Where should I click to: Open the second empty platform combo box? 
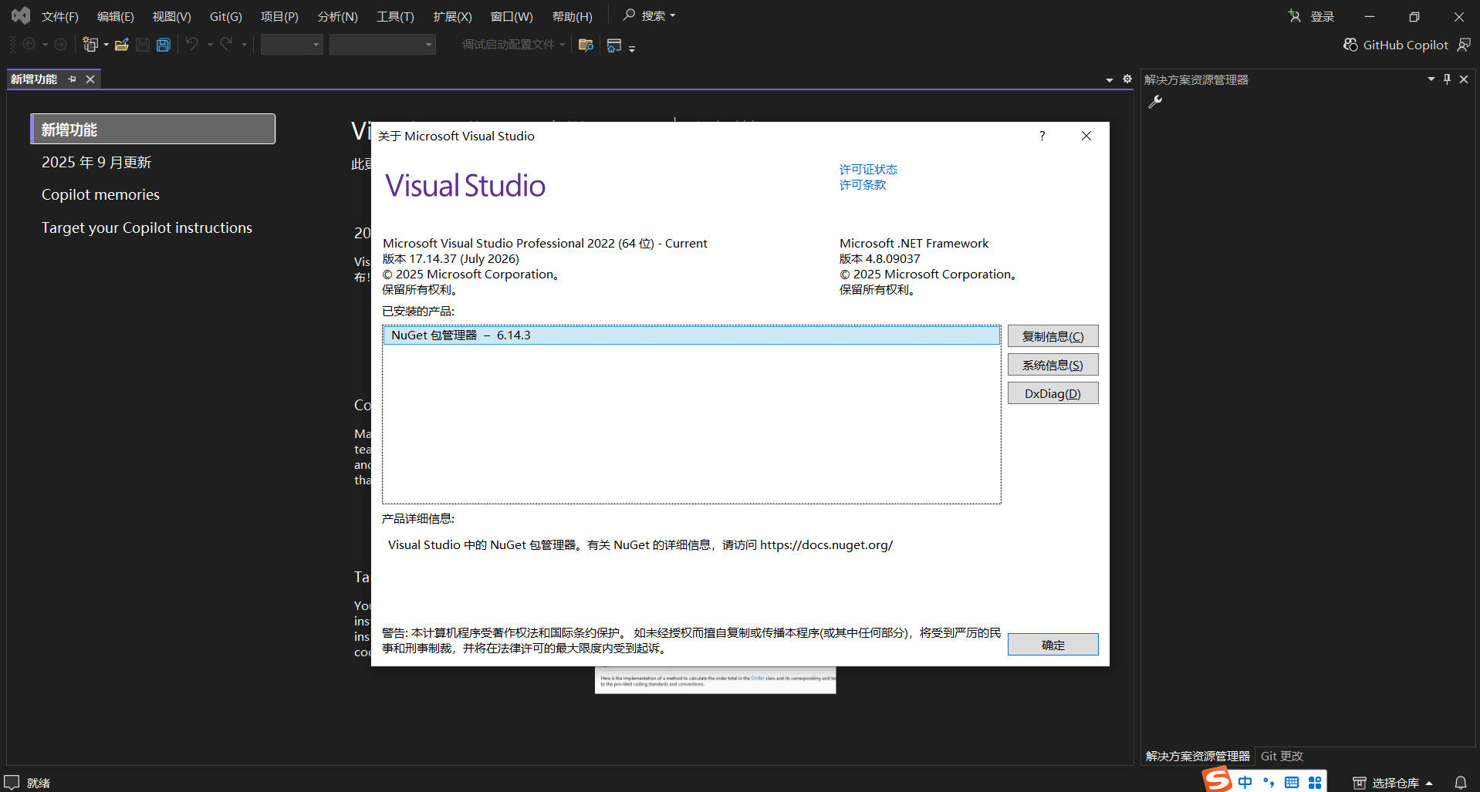pos(382,45)
